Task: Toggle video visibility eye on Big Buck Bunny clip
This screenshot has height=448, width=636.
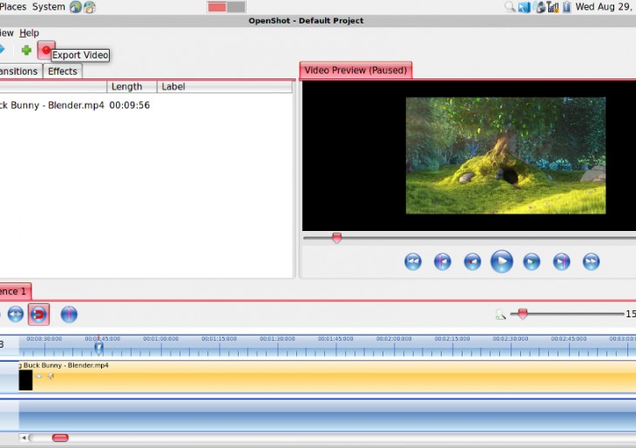Action: coord(39,376)
